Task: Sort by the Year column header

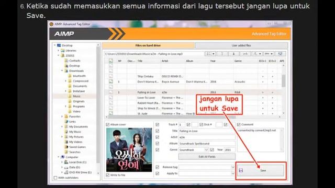Action: pos(221,61)
